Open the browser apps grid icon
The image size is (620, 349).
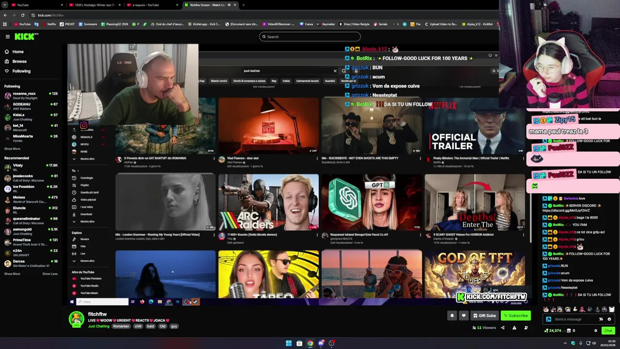coord(5,24)
